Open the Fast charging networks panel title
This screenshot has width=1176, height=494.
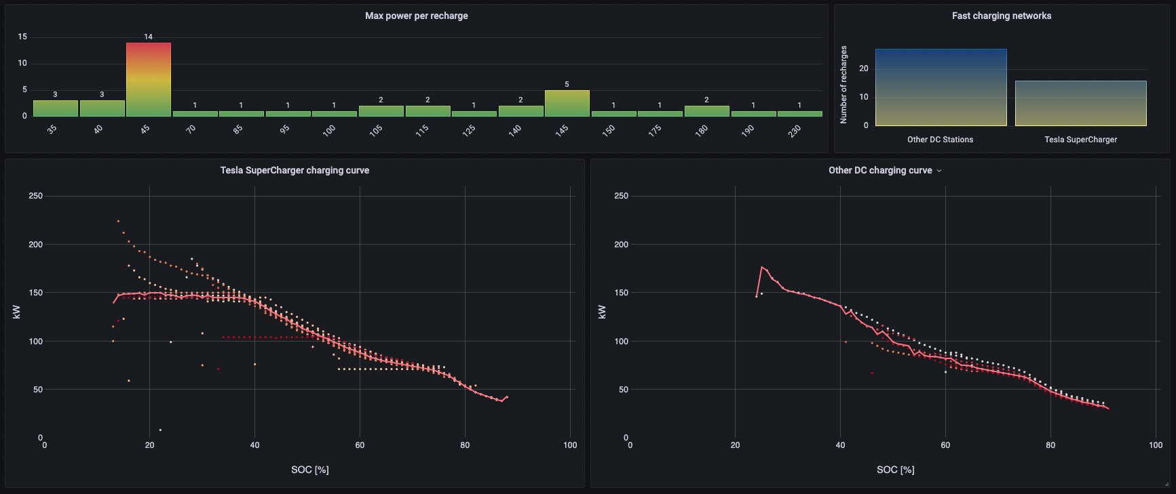tap(1001, 16)
